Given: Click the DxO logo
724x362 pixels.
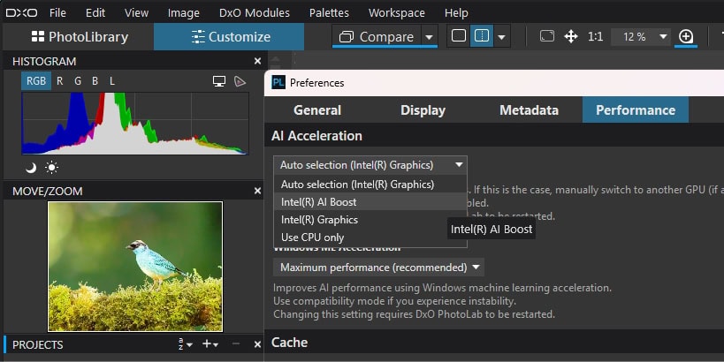Looking at the screenshot, I should pyautogui.click(x=22, y=12).
